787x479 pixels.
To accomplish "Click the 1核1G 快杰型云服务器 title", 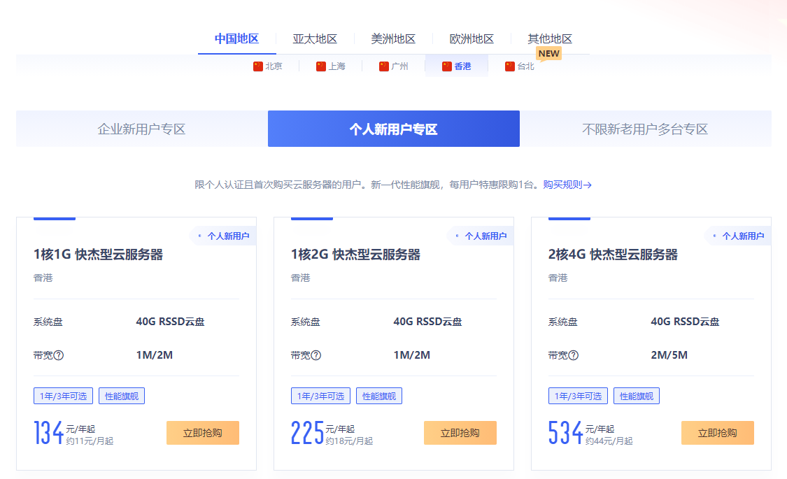I will 99,255.
